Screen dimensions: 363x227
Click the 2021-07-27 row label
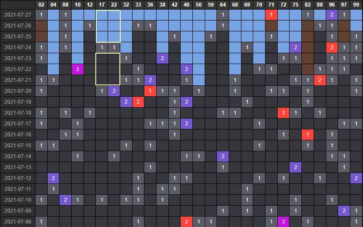(x=17, y=14)
